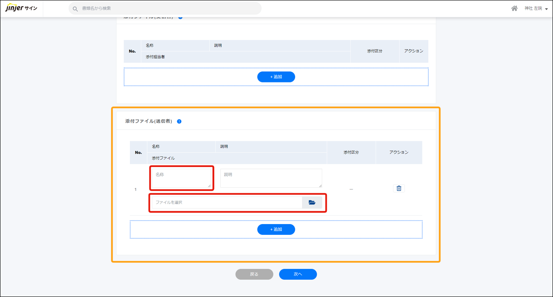This screenshot has width=553, height=297.
Task: Click the gray 戻る button
Action: (254, 274)
